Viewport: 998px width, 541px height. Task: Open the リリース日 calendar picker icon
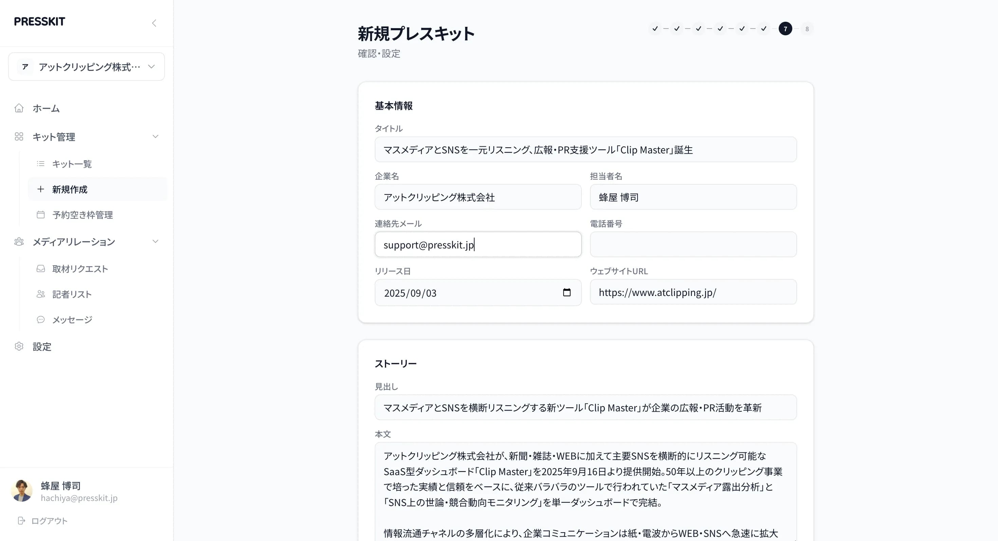pos(567,292)
